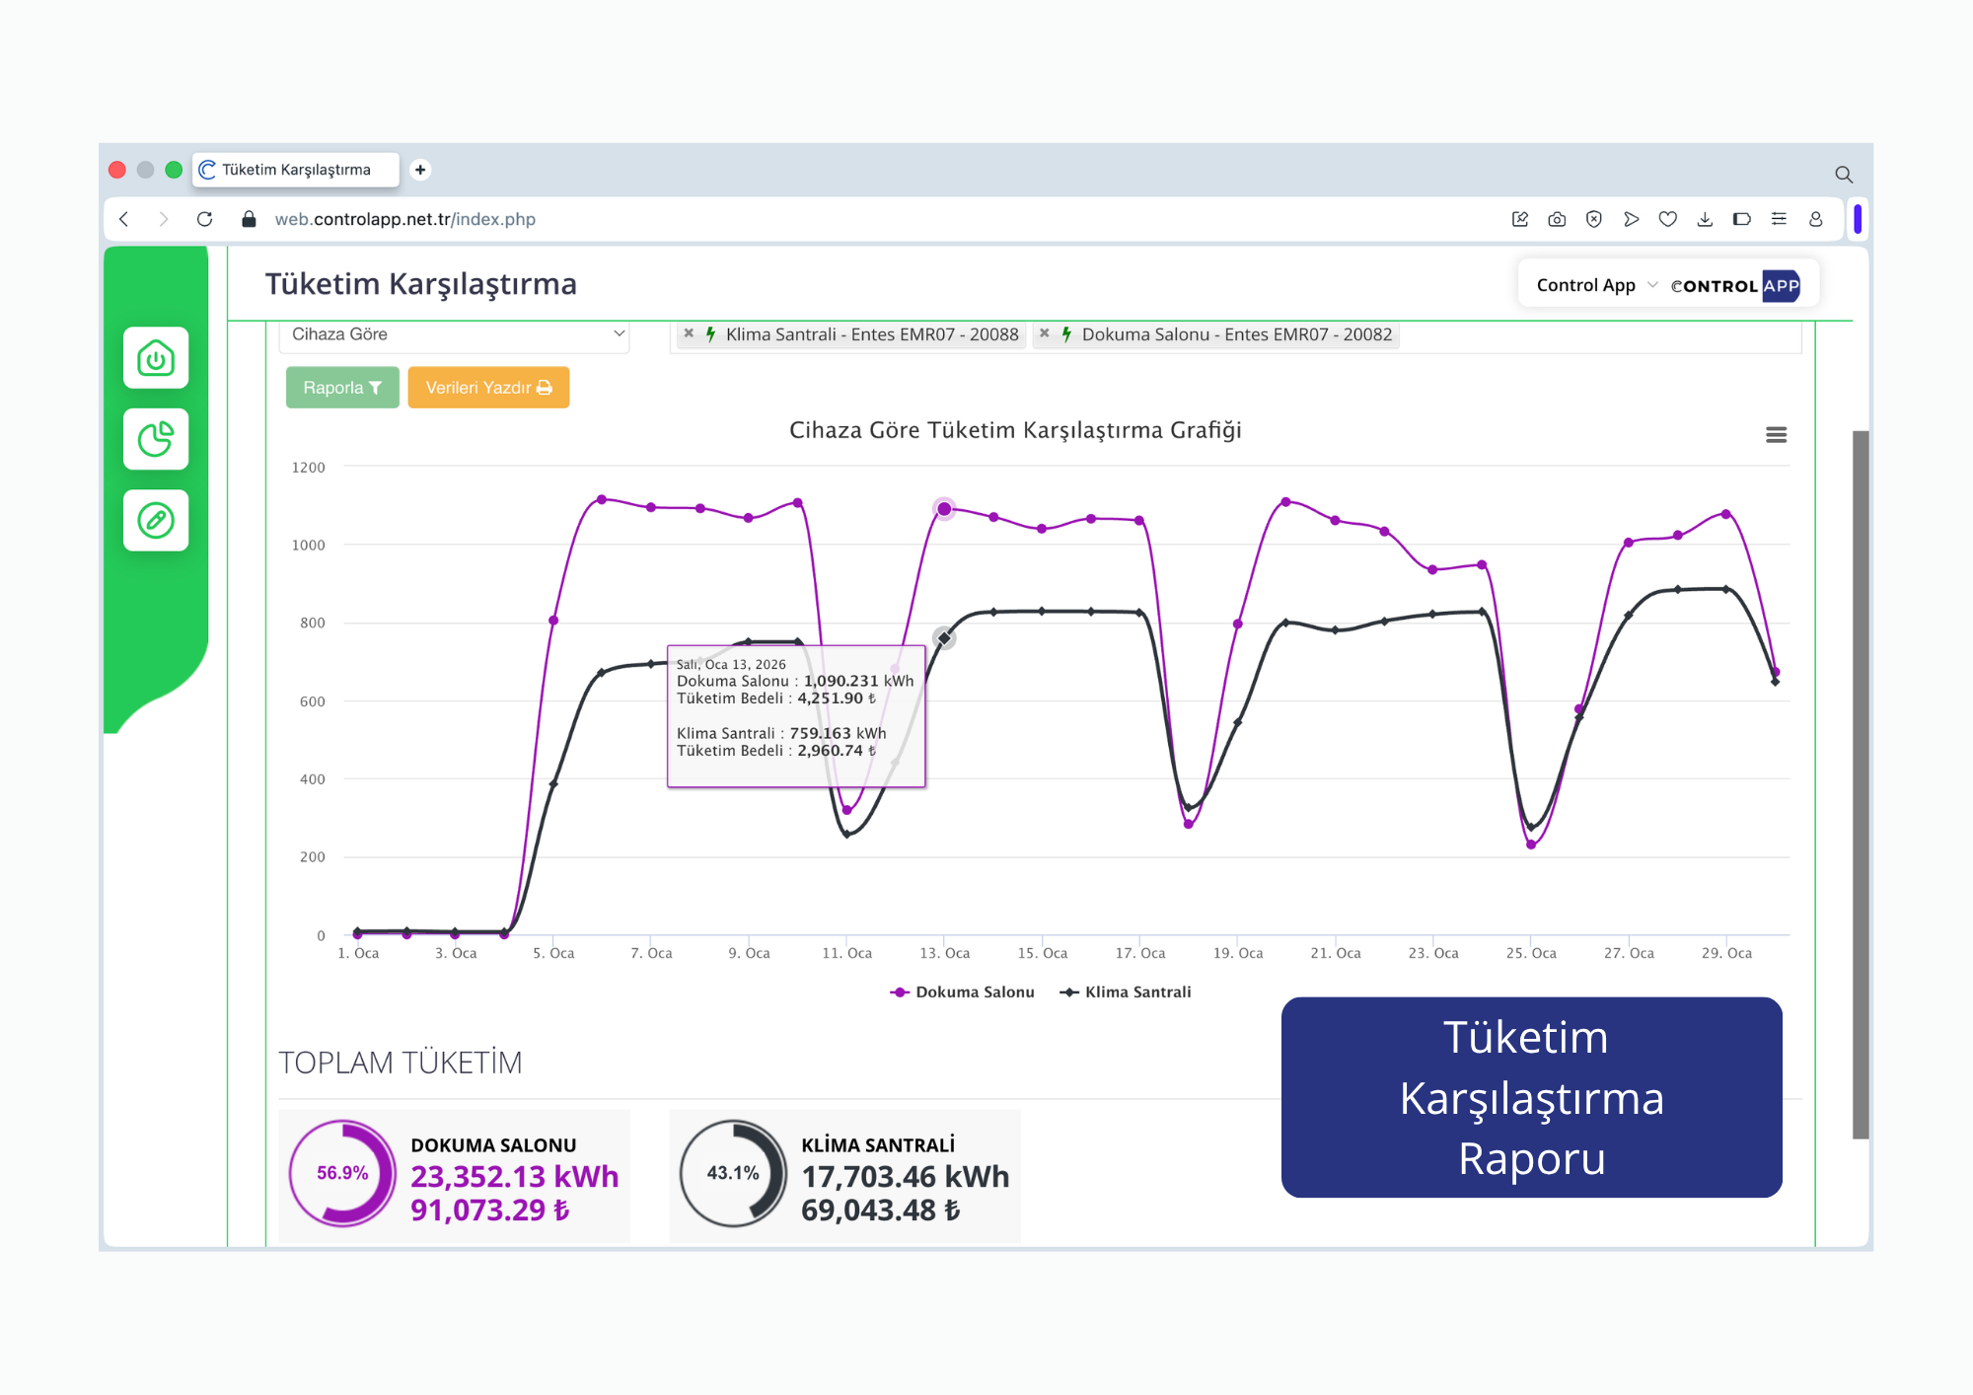The height and width of the screenshot is (1395, 1973).
Task: Expand the Cihaza Göre dropdown
Action: pos(455,334)
